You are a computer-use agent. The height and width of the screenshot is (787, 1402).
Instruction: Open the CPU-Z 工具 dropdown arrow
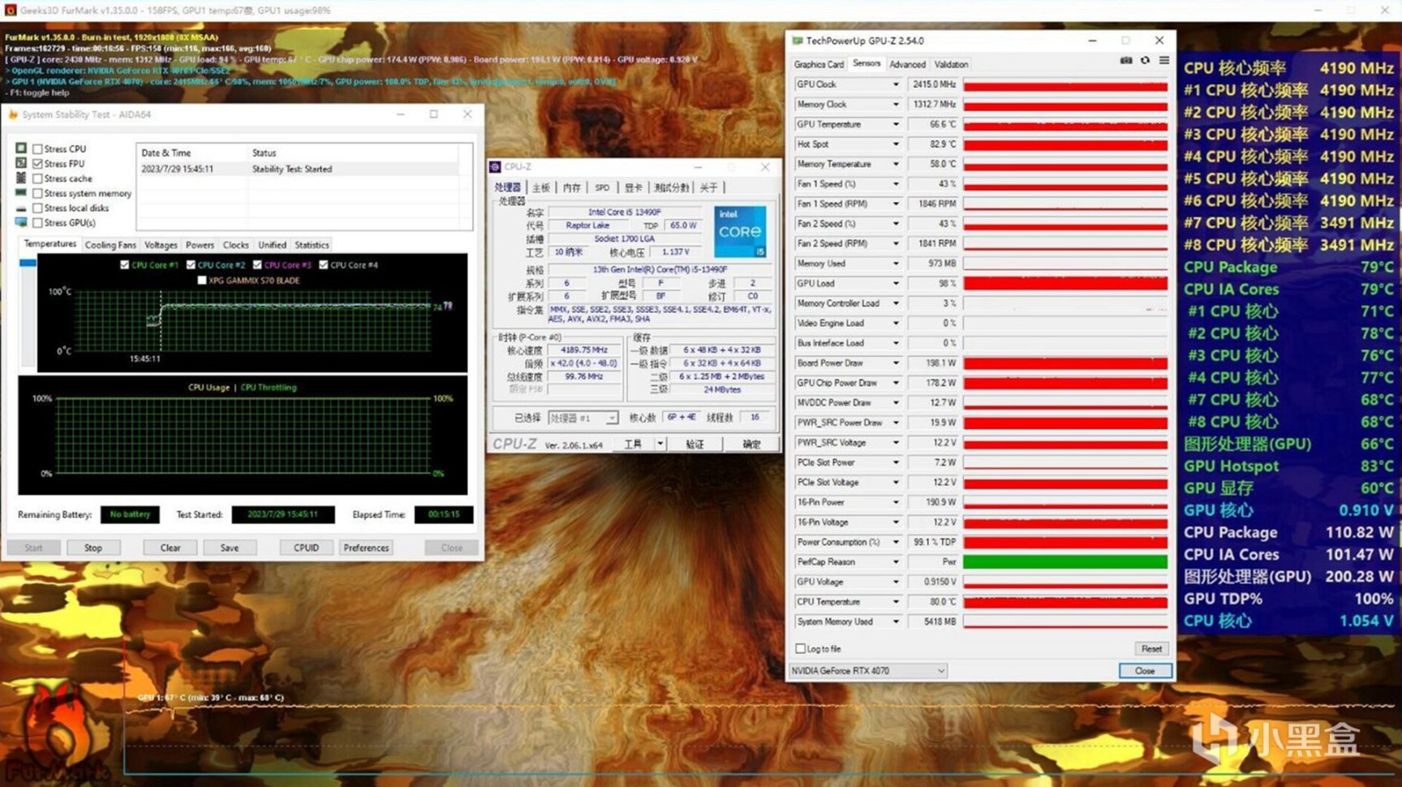tap(661, 444)
